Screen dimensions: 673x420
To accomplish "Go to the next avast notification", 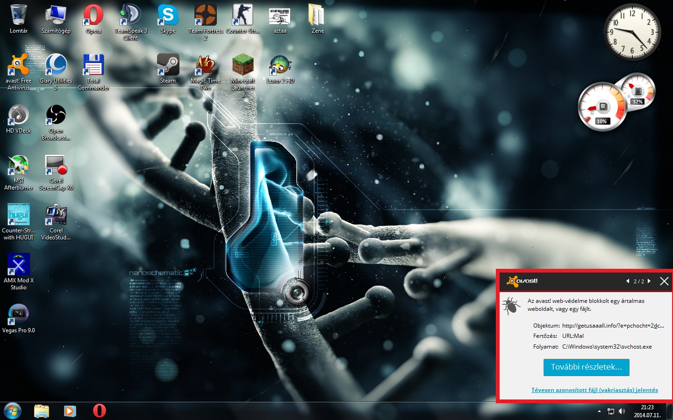I will point(649,281).
